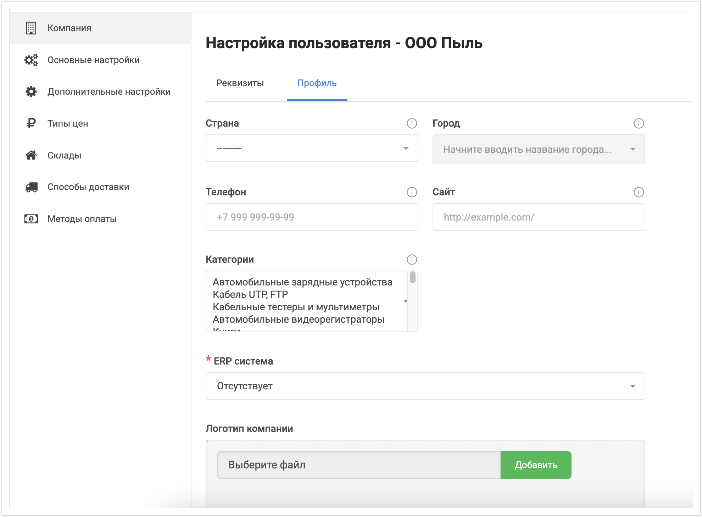Click the house icon for Склады

coord(31,155)
